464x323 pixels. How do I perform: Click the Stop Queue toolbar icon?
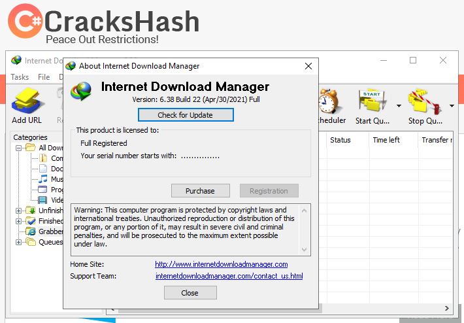425,101
